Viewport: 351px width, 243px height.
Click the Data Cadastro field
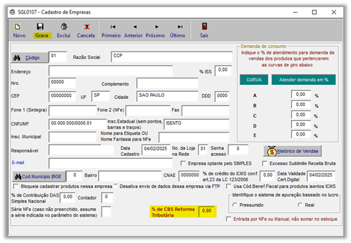pos(156,149)
